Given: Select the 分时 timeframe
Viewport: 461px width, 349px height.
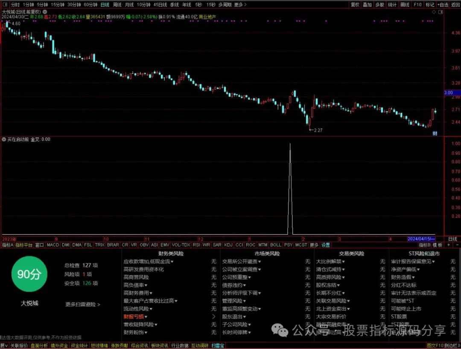Looking at the screenshot, I should [15, 5].
